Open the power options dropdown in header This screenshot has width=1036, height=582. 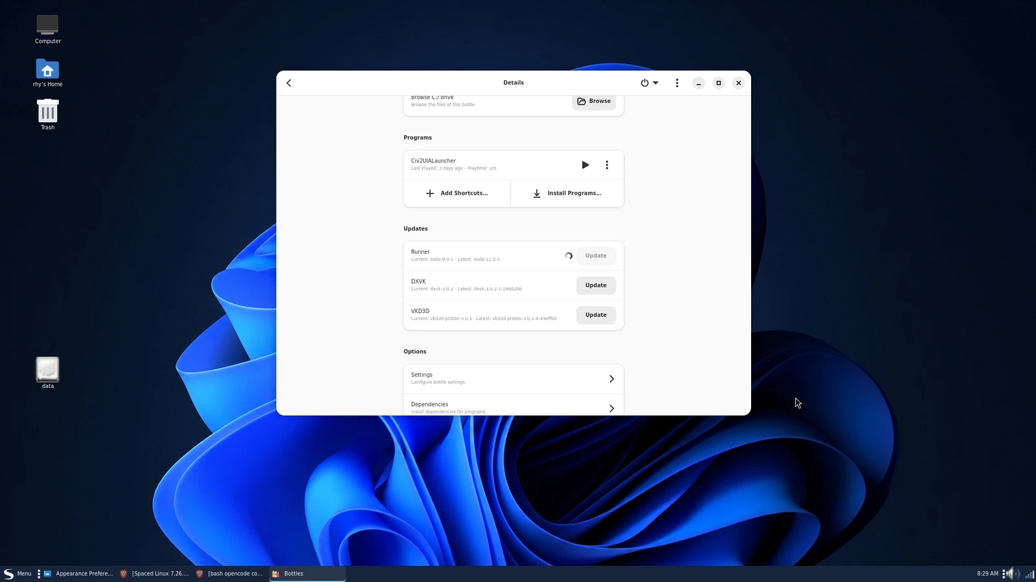pyautogui.click(x=649, y=83)
